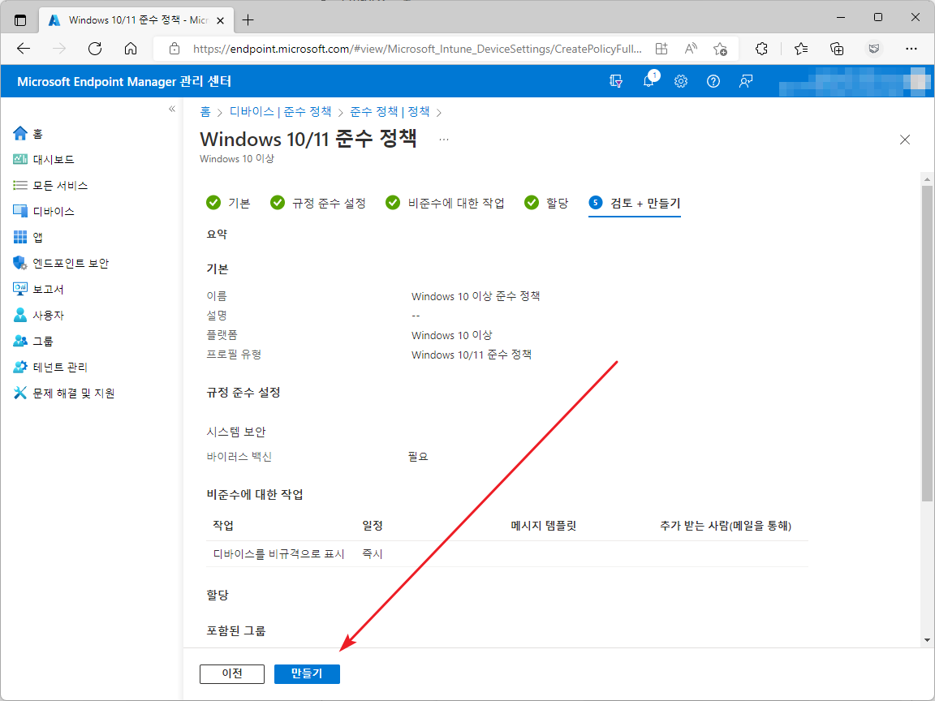Viewport: 935px width, 701px height.
Task: Click the lock site info icon
Action: 175,49
